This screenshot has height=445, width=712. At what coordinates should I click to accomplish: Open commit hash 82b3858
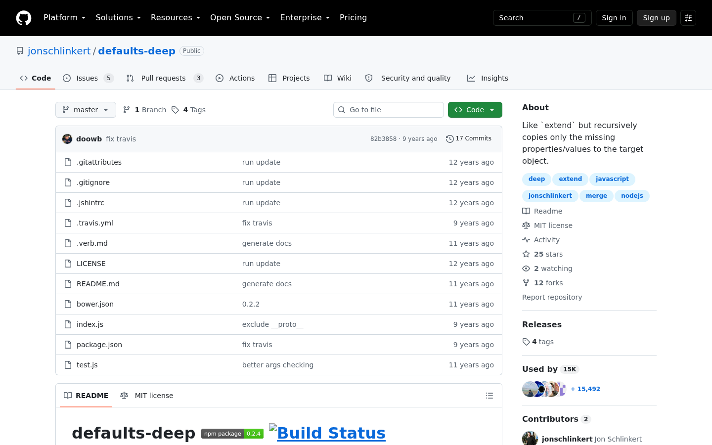383,139
